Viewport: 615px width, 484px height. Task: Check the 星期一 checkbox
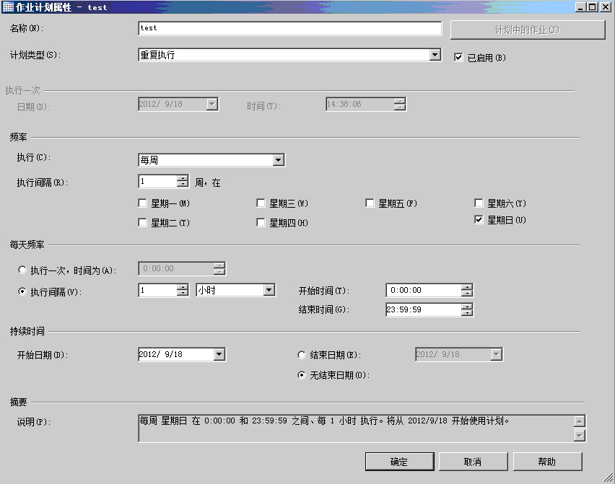(143, 203)
